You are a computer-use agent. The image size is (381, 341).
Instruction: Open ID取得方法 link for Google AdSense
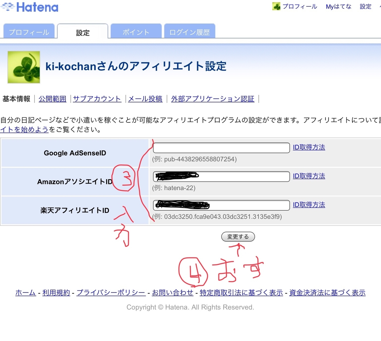[x=309, y=147]
